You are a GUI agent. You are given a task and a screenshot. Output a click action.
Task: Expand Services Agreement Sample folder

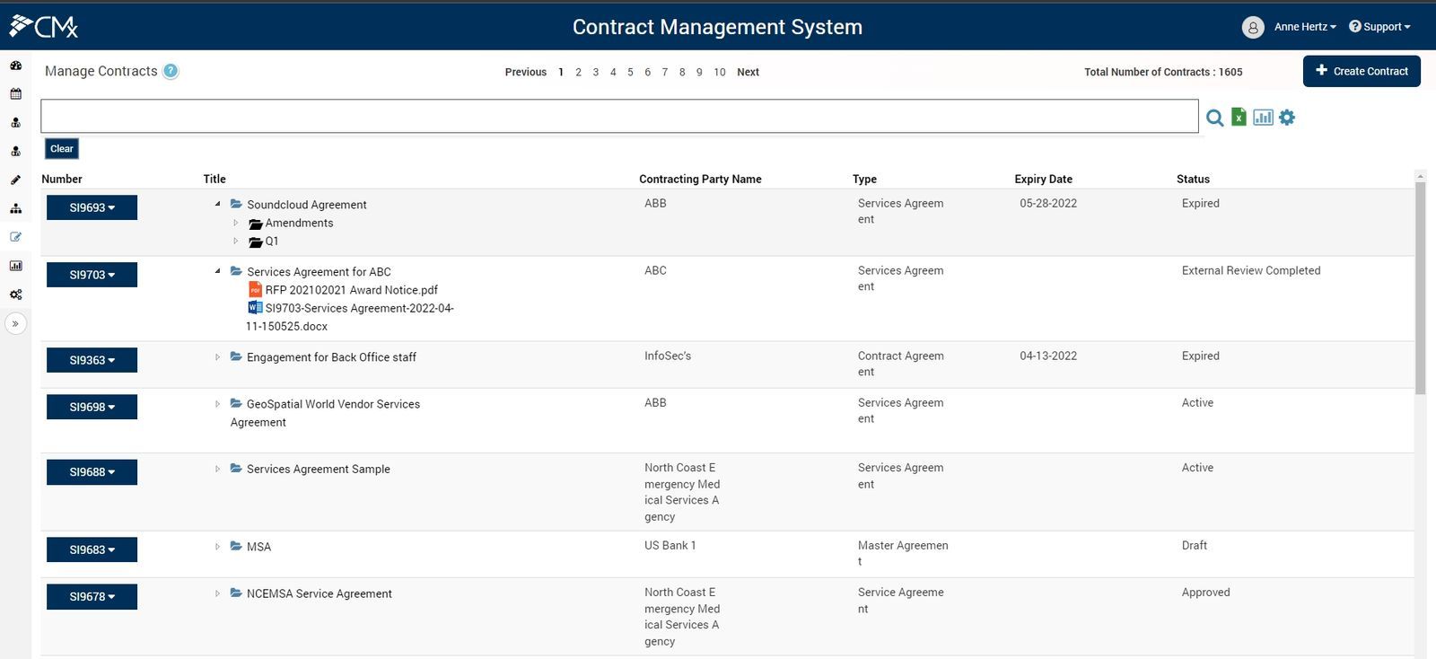pos(217,469)
